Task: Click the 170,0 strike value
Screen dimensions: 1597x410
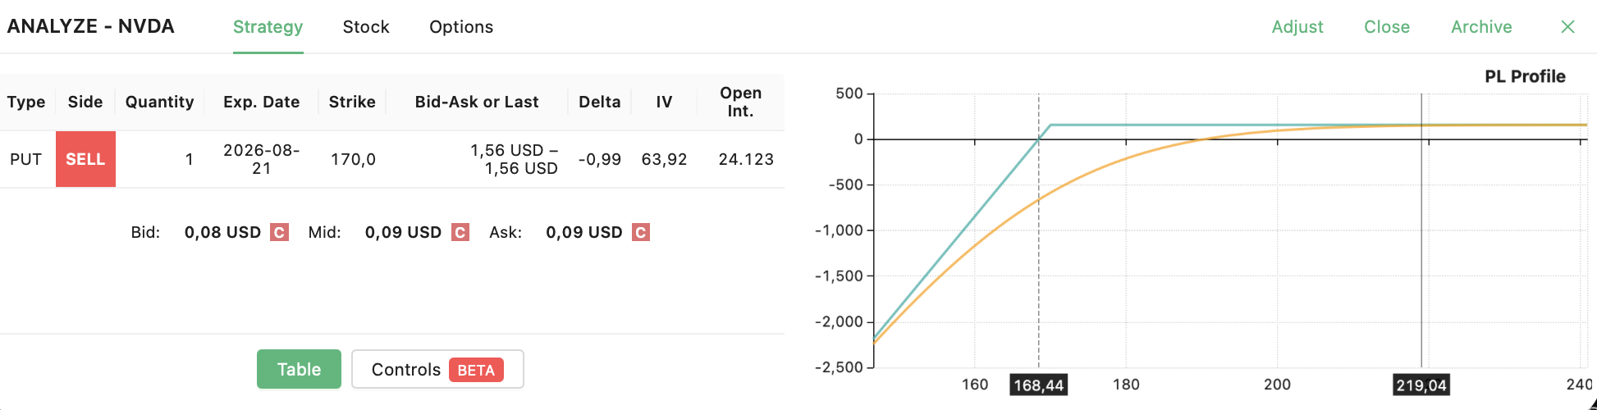Action: (x=353, y=159)
